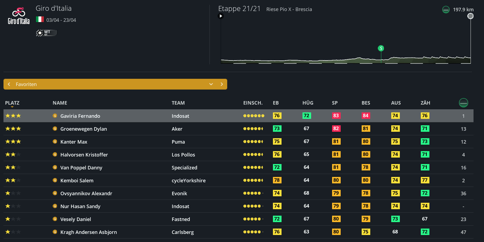Image resolution: width=484 pixels, height=242 pixels.
Task: Open info icon for Kragh Andersen Asbjorn
Action: (x=55, y=232)
